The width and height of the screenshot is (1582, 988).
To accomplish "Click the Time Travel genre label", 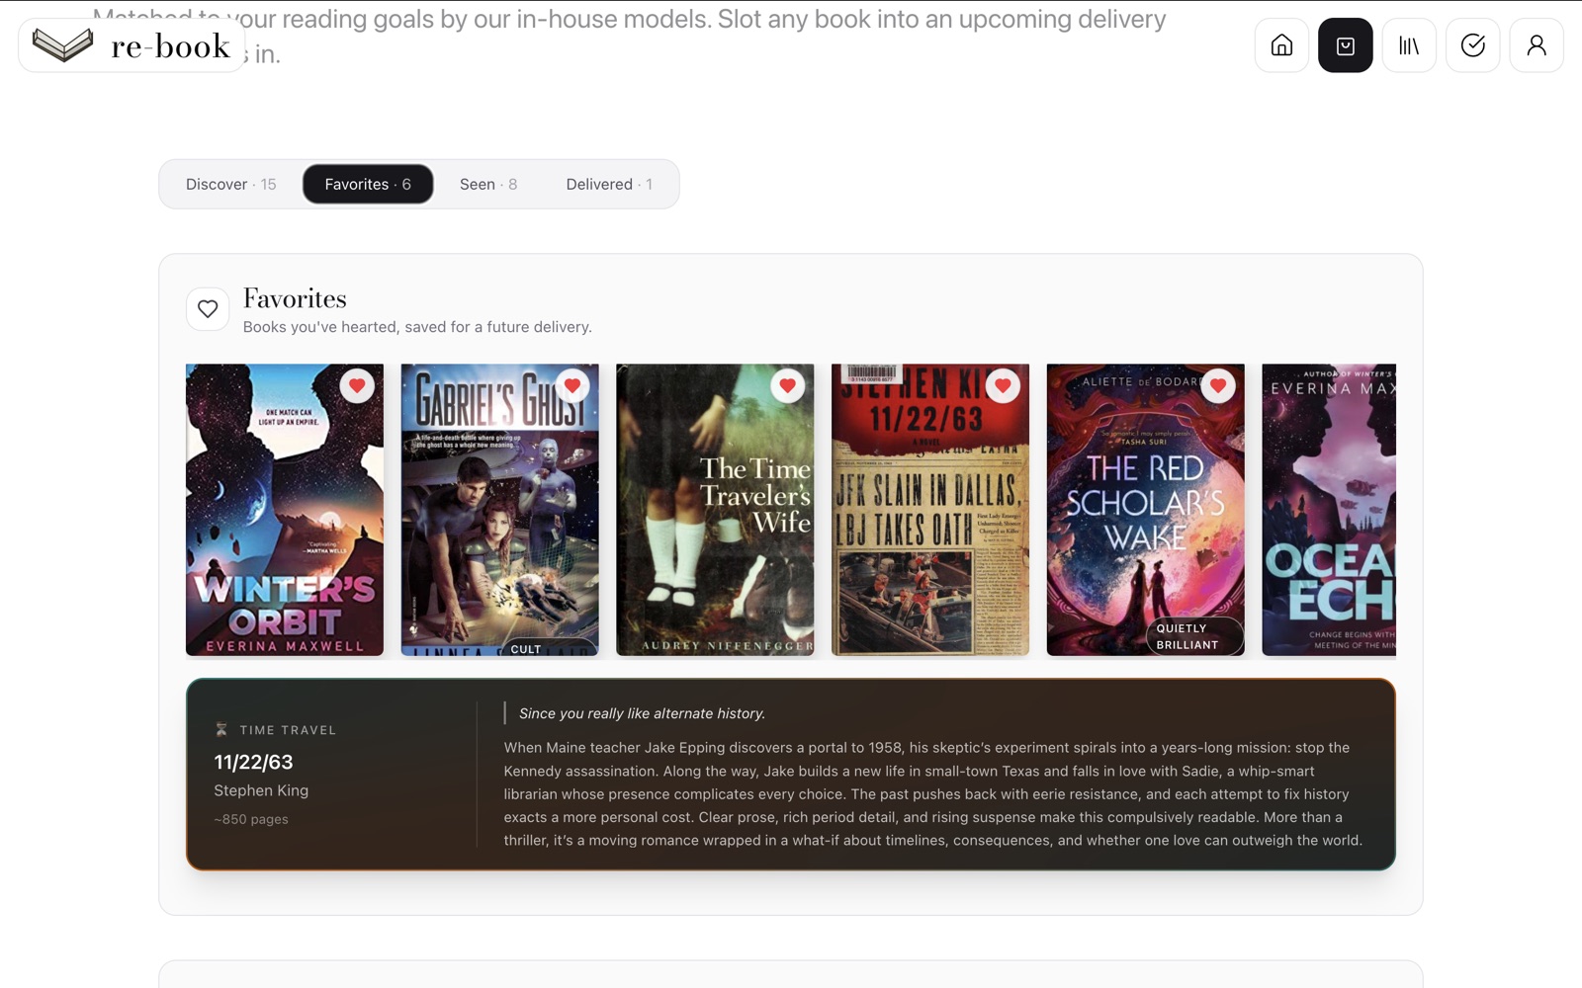I will (x=288, y=730).
